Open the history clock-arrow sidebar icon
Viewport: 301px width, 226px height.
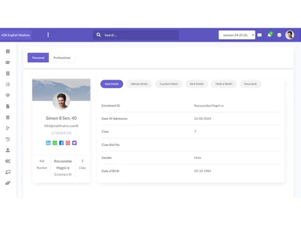8,139
